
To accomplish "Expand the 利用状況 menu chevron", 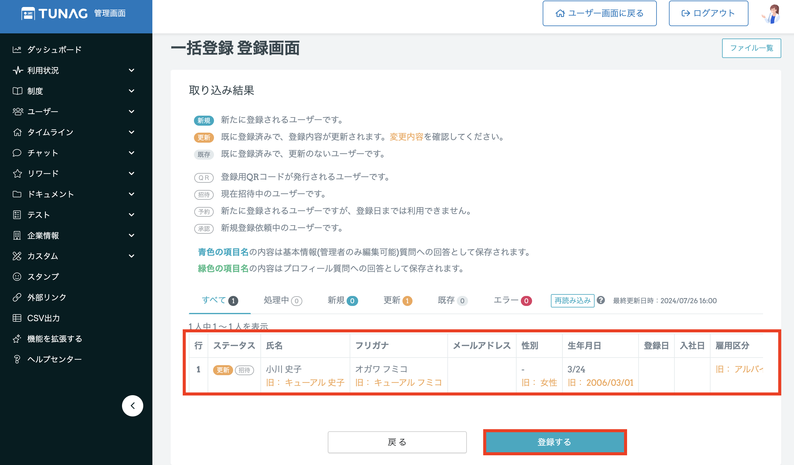I will pyautogui.click(x=132, y=70).
